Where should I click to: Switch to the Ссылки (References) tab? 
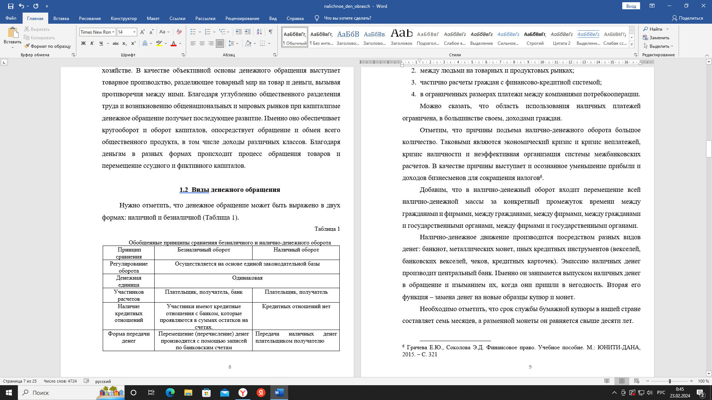(x=177, y=18)
